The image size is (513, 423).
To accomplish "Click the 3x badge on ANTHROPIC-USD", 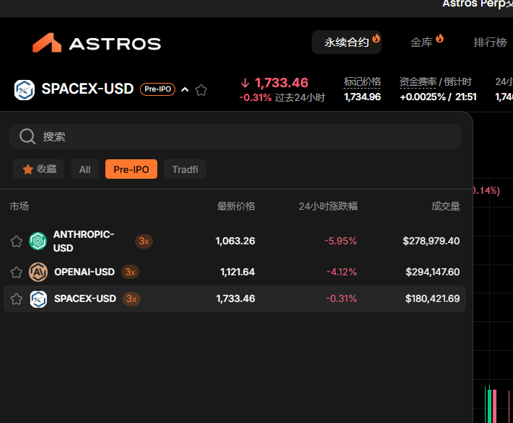I will 144,241.
